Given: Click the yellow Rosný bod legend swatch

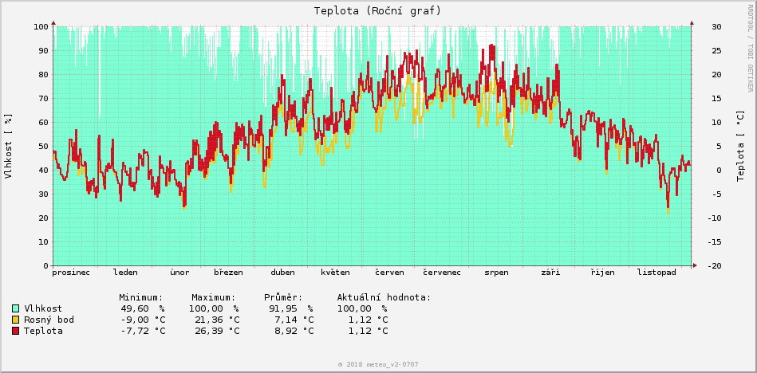Looking at the screenshot, I should click(x=16, y=320).
